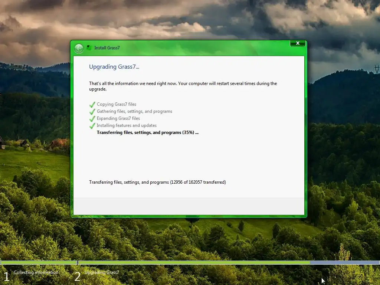Click checkmark beside Gathering files, settings, and programs
The width and height of the screenshot is (380, 285).
[x=92, y=112]
